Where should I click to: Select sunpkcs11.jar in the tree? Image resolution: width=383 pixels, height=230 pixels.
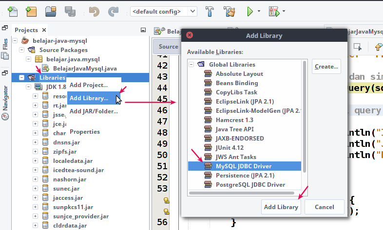[73, 207]
